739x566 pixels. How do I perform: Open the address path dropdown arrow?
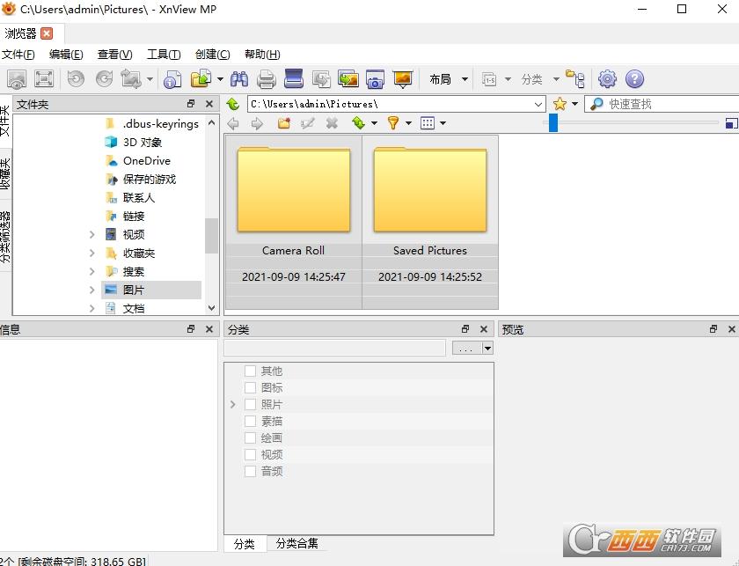coord(538,104)
